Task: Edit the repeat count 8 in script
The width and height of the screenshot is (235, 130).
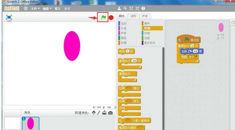Action: pyautogui.click(x=192, y=46)
